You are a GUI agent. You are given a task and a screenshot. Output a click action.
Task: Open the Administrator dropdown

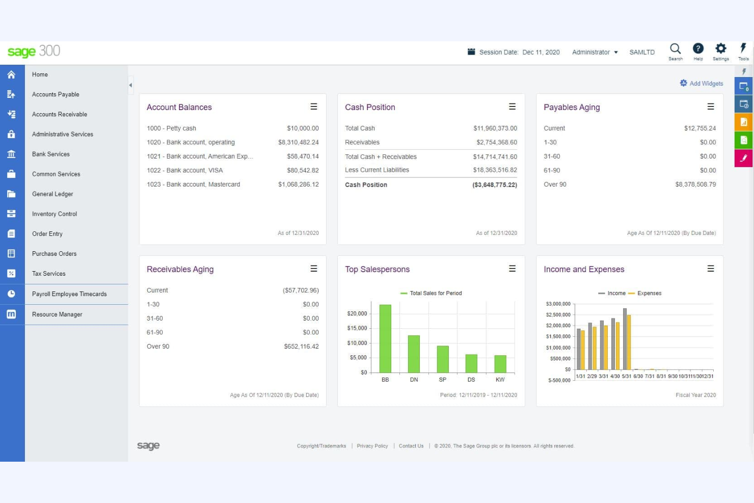coord(594,52)
